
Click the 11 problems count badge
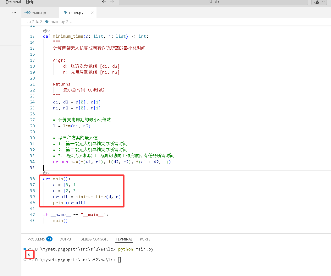pos(49,239)
